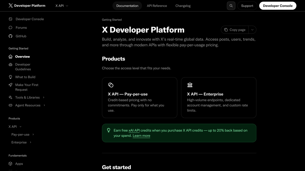The width and height of the screenshot is (305, 171).
Task: Expand Pay-per-use sidebar chevron
Action: point(33,135)
